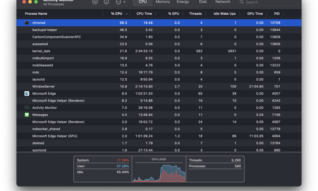The width and height of the screenshot is (318, 191).
Task: Click WindowServer GPU Time 21:04.80
Action: pyautogui.click(x=256, y=87)
